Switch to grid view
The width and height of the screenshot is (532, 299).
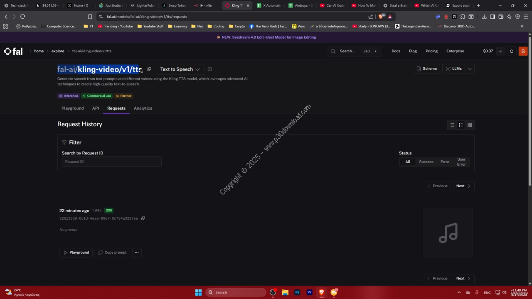point(470,125)
